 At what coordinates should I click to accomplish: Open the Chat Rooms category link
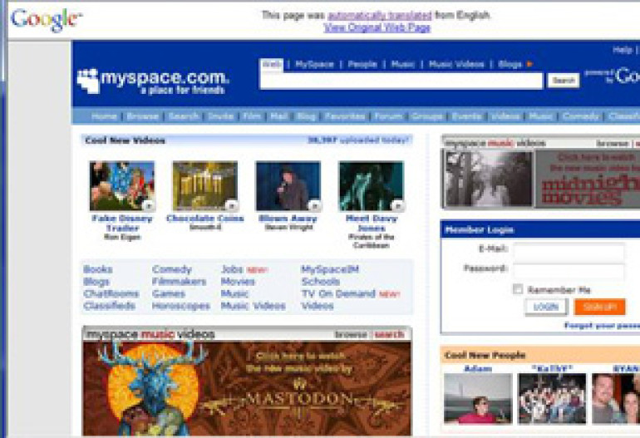pyautogui.click(x=111, y=293)
